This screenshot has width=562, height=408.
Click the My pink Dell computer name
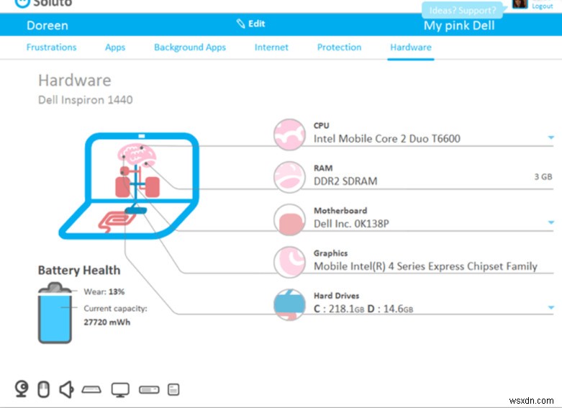pyautogui.click(x=459, y=25)
